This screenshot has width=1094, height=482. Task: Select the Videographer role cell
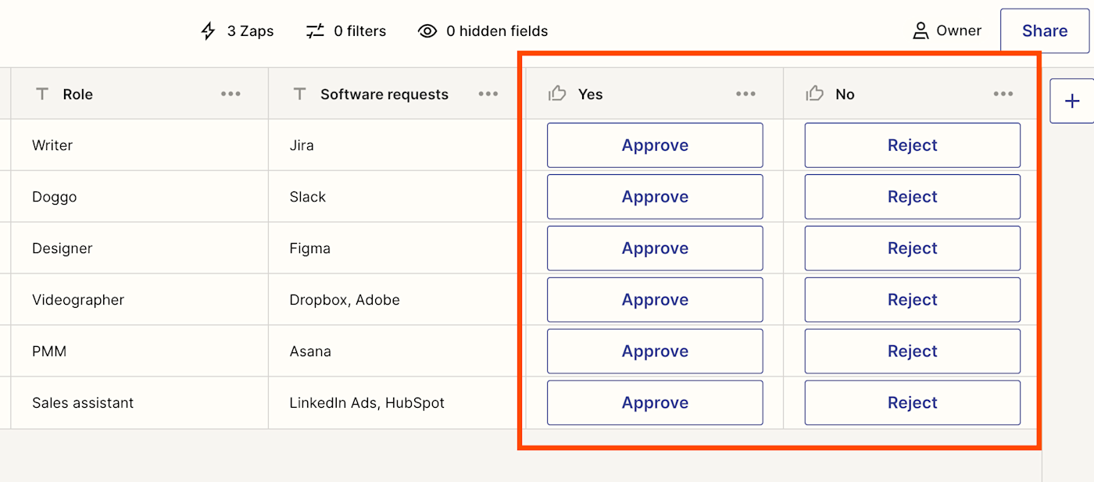point(140,300)
